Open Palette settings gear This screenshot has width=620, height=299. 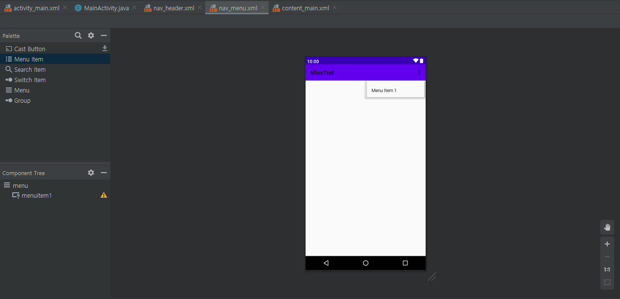pyautogui.click(x=91, y=35)
